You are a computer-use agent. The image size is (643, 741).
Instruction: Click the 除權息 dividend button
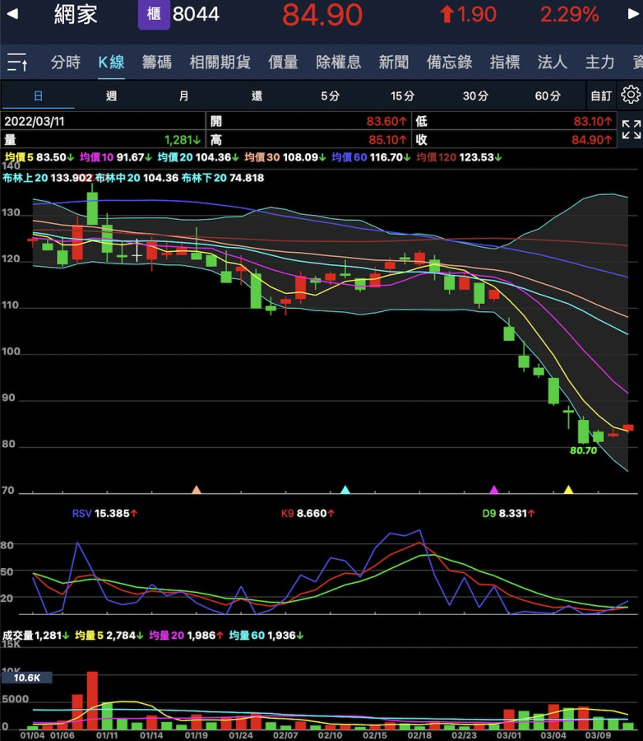click(338, 62)
